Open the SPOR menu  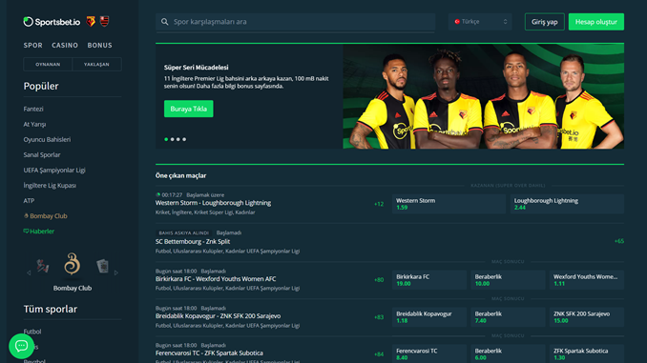[x=33, y=46]
